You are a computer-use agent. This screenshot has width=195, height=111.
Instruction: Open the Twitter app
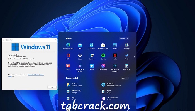92,67
